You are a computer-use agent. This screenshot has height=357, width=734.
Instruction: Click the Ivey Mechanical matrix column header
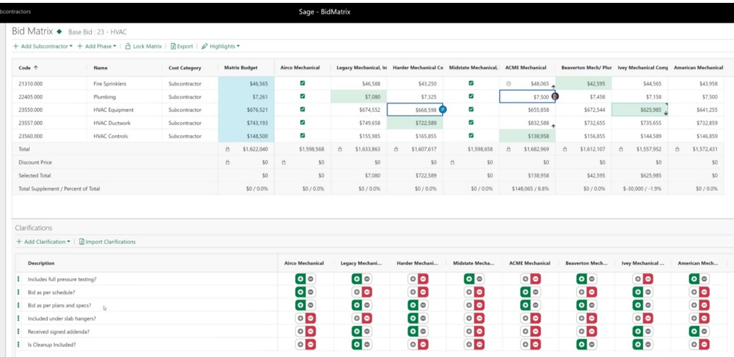point(643,68)
